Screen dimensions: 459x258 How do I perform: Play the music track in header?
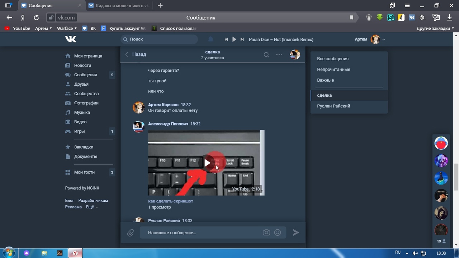[234, 39]
